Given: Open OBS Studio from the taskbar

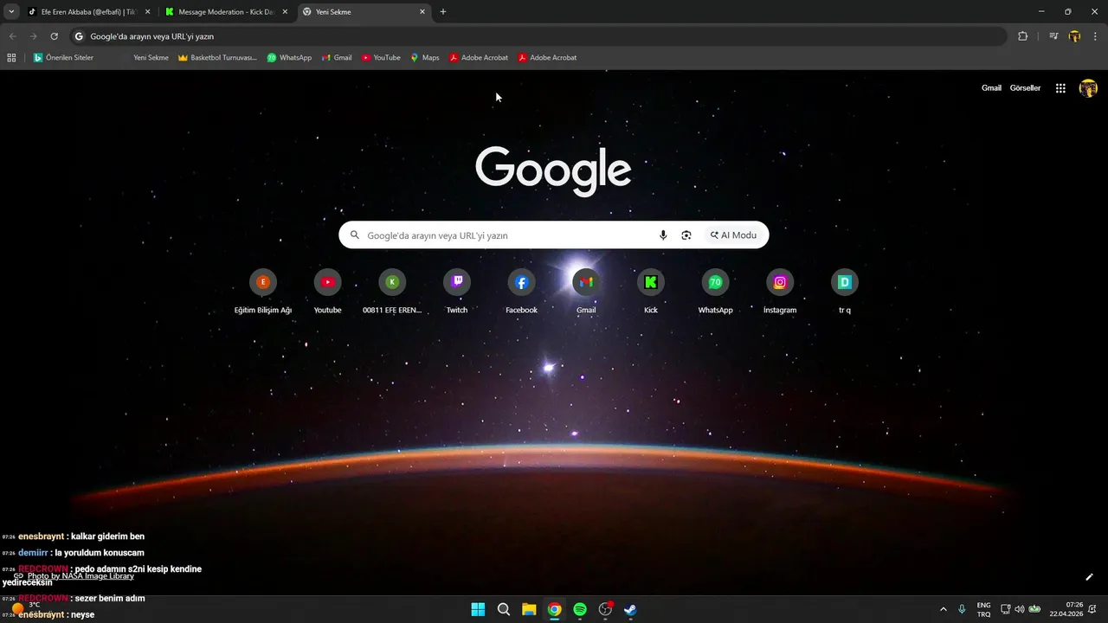Looking at the screenshot, I should click(x=605, y=610).
